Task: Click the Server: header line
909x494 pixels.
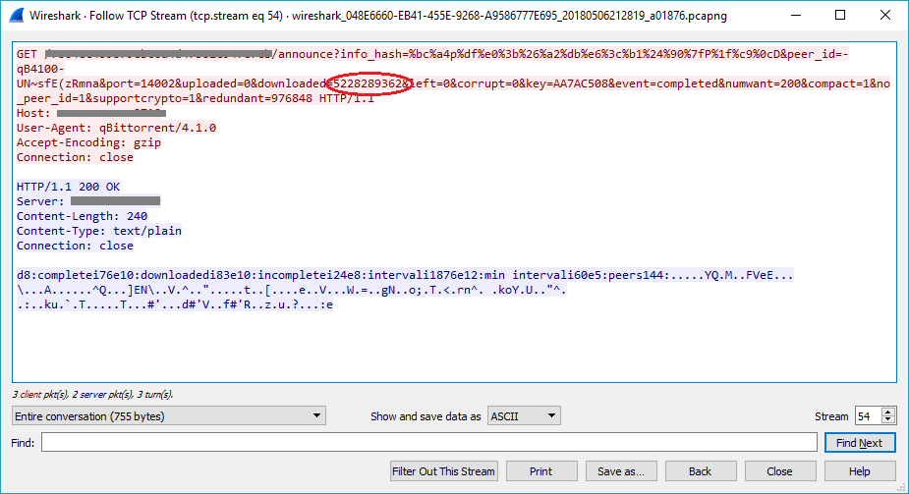Action: click(88, 201)
